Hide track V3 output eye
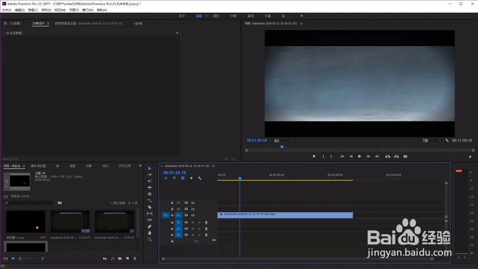 (193, 203)
